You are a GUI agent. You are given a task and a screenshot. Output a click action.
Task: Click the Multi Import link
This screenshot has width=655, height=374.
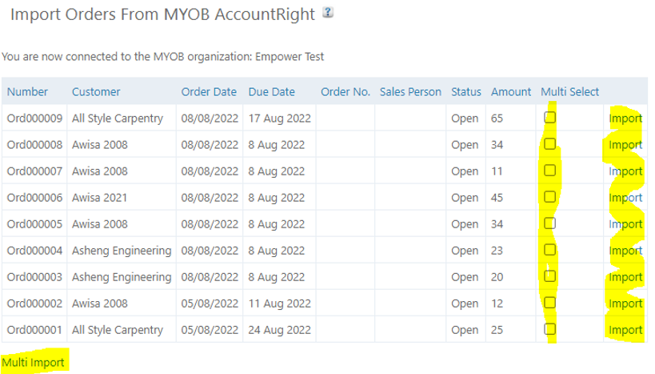(33, 363)
